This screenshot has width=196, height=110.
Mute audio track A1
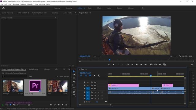click(95, 92)
